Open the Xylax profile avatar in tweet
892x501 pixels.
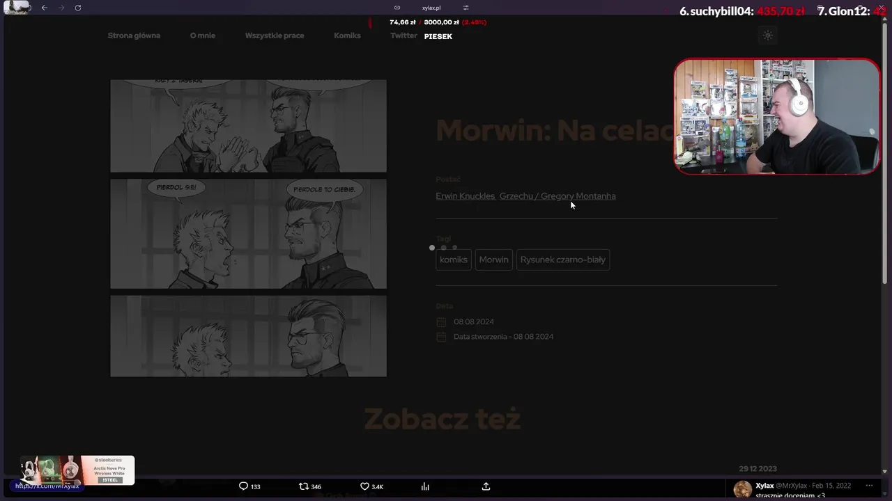pos(743,489)
